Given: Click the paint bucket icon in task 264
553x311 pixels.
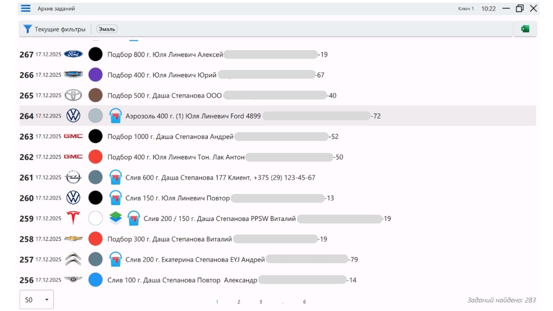Looking at the screenshot, I should pos(115,116).
